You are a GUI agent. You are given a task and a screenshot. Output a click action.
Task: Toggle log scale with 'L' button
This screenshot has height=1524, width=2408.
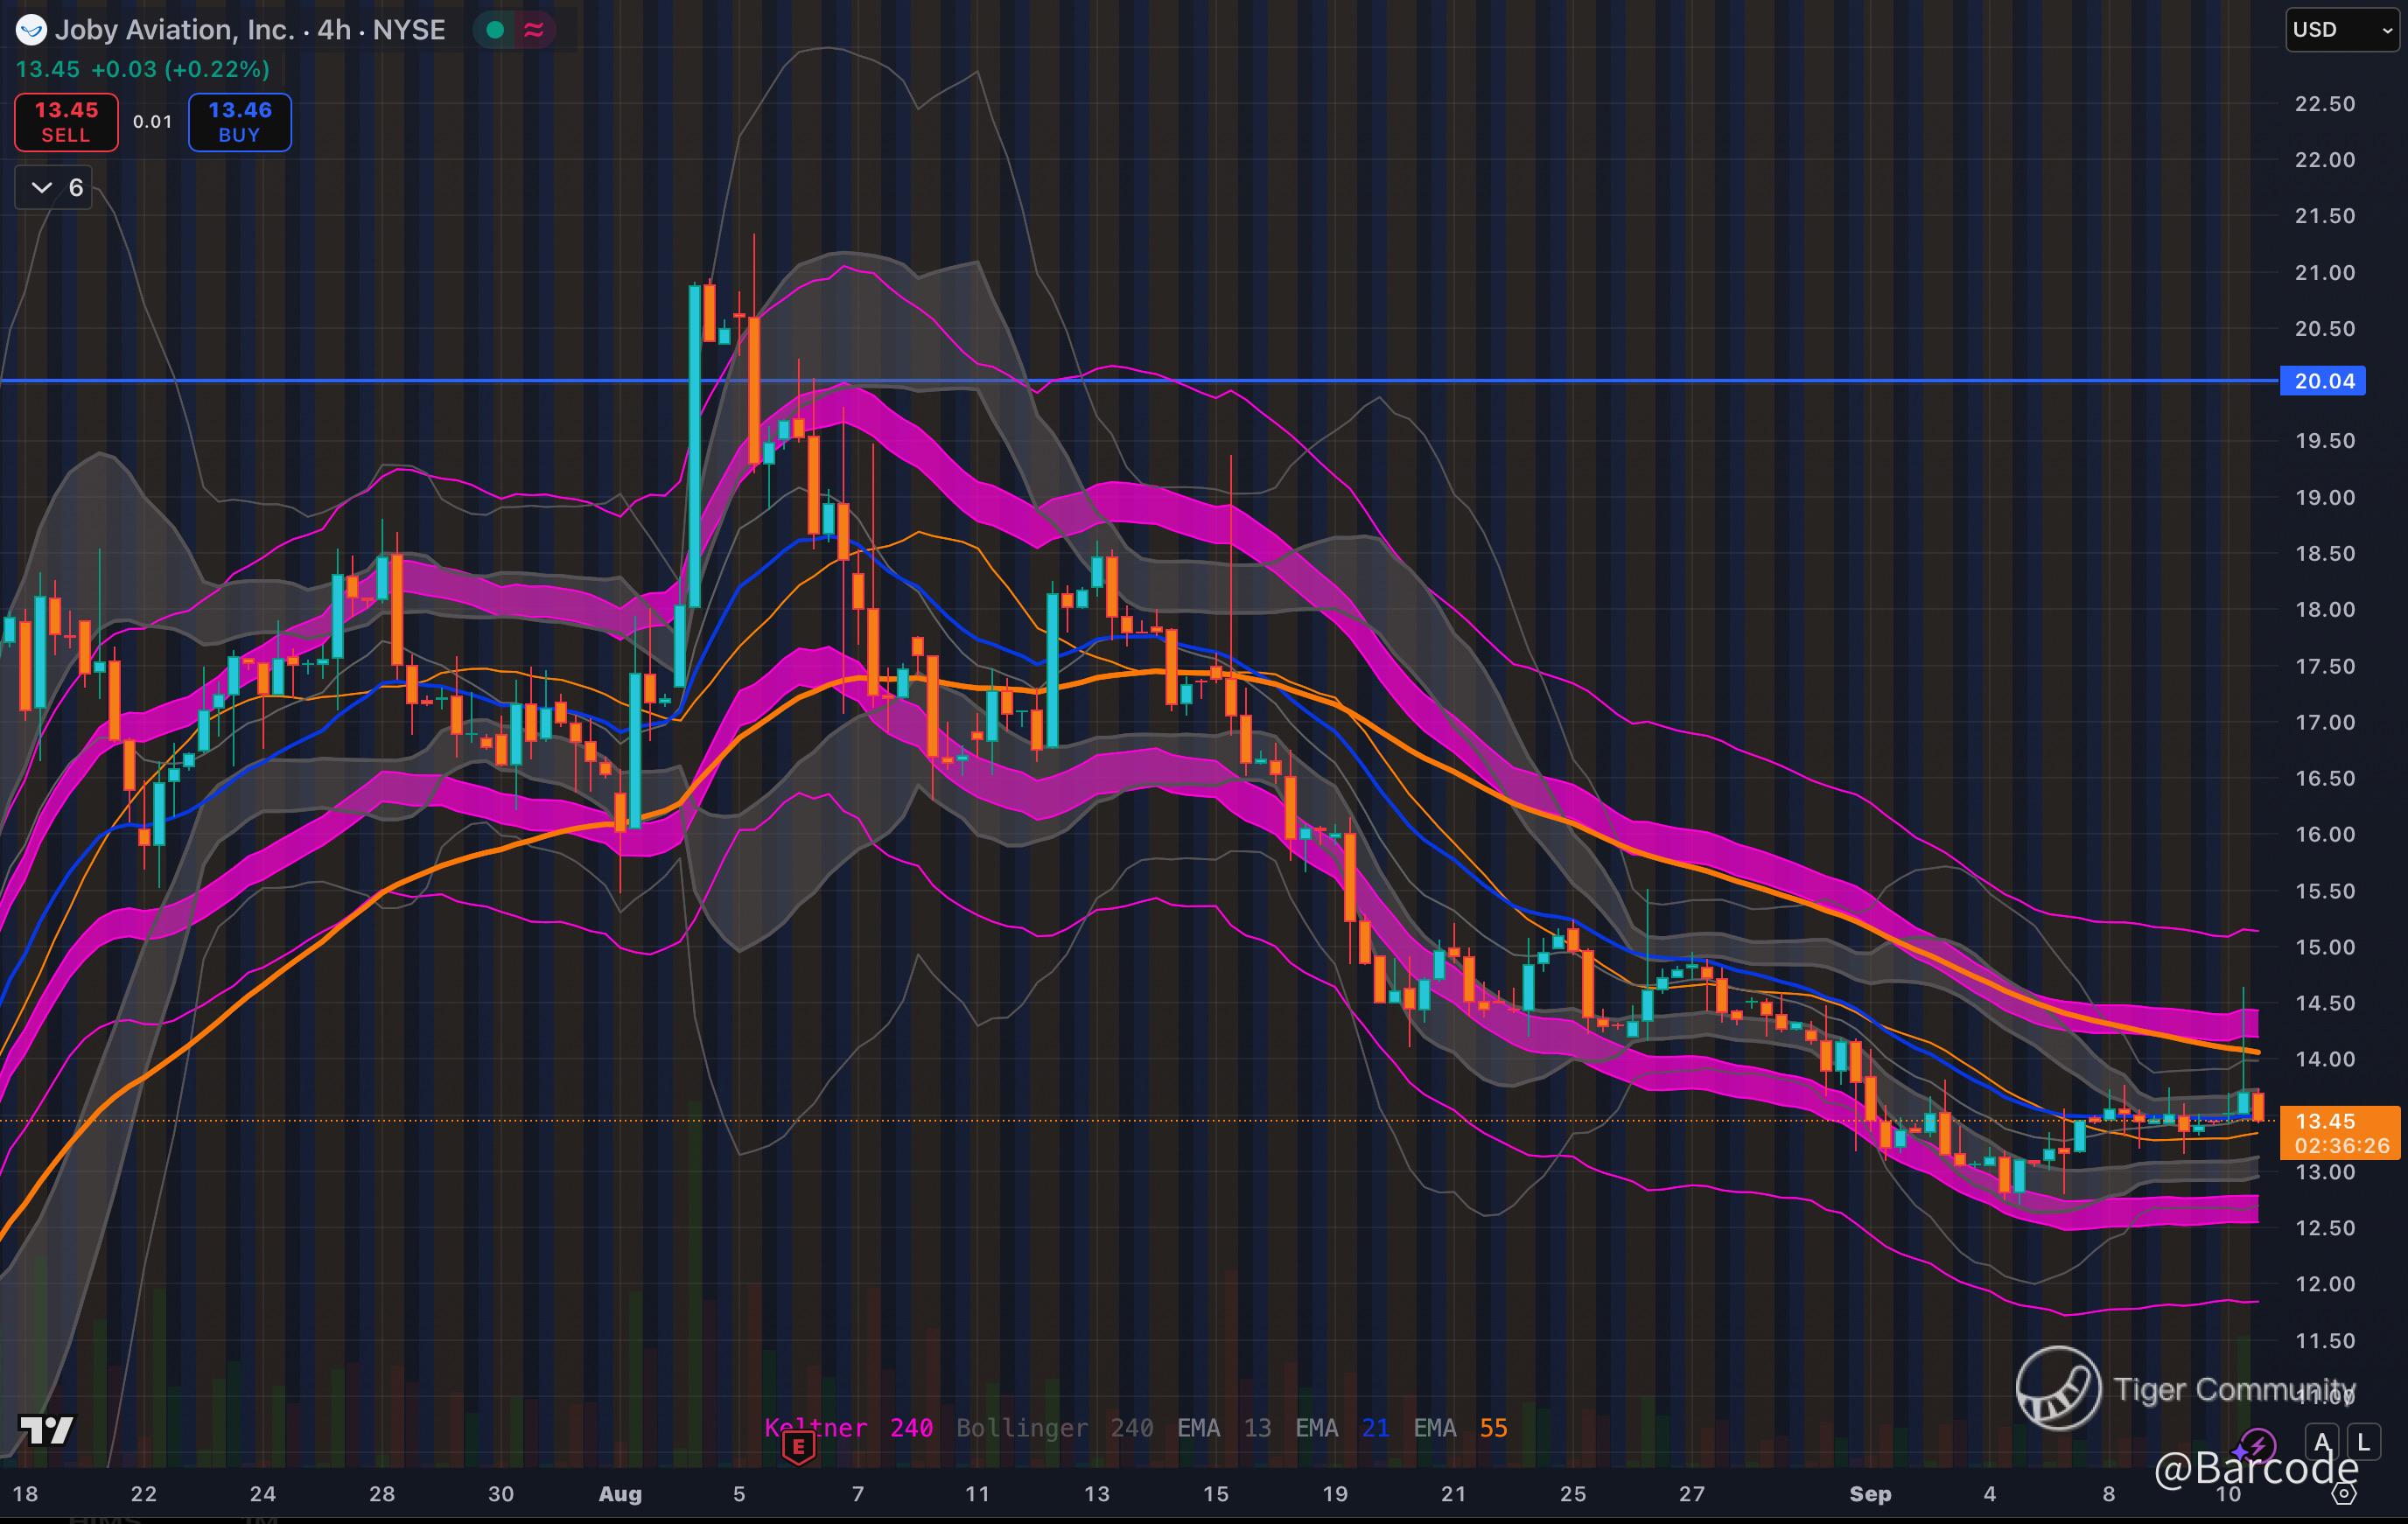click(x=2363, y=1442)
